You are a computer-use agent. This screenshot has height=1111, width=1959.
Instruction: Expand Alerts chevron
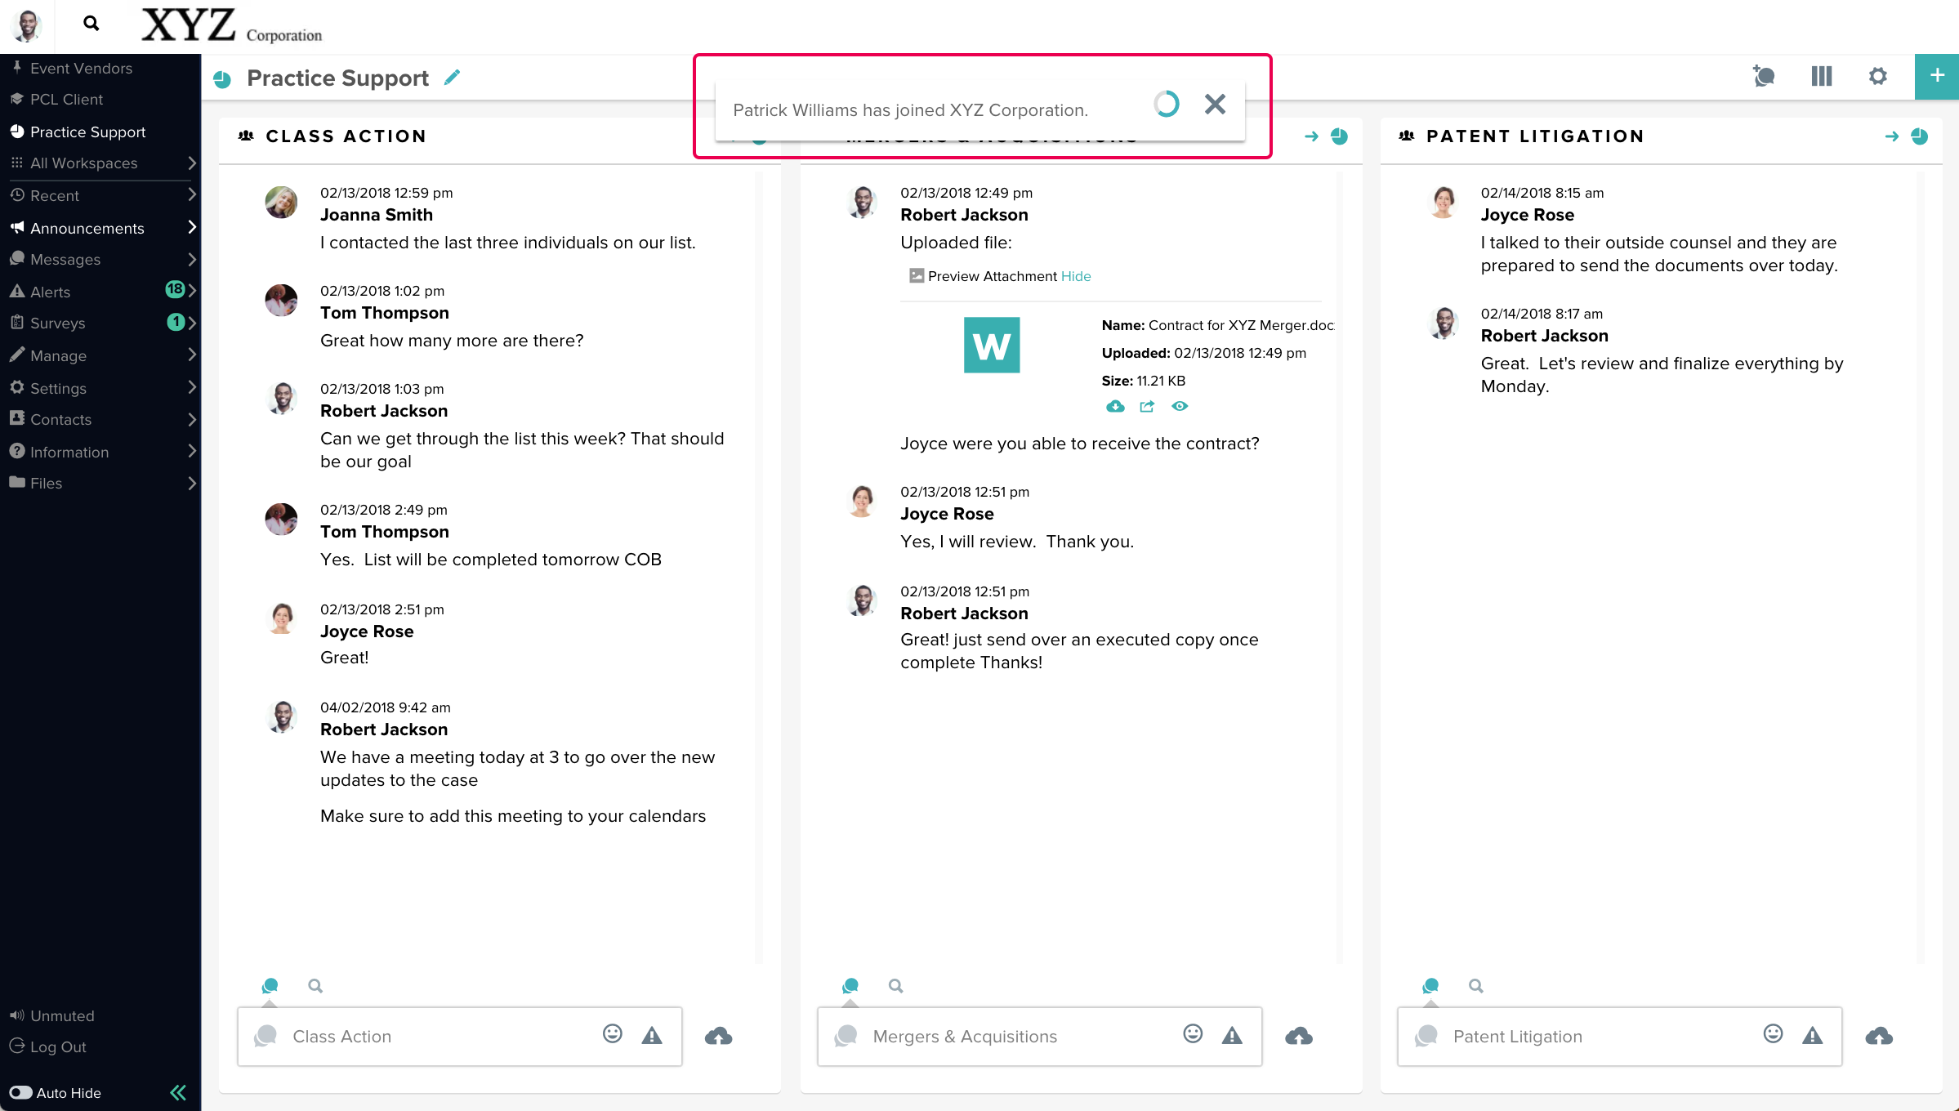click(x=191, y=290)
